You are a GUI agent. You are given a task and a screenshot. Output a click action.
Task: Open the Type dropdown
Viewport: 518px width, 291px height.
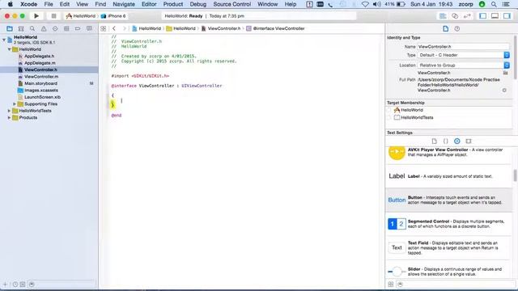tap(464, 55)
